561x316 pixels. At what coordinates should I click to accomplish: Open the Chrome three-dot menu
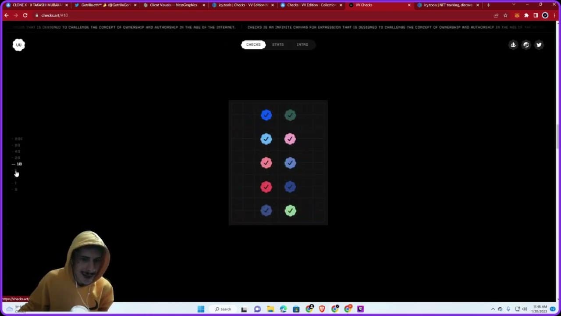(x=554, y=15)
